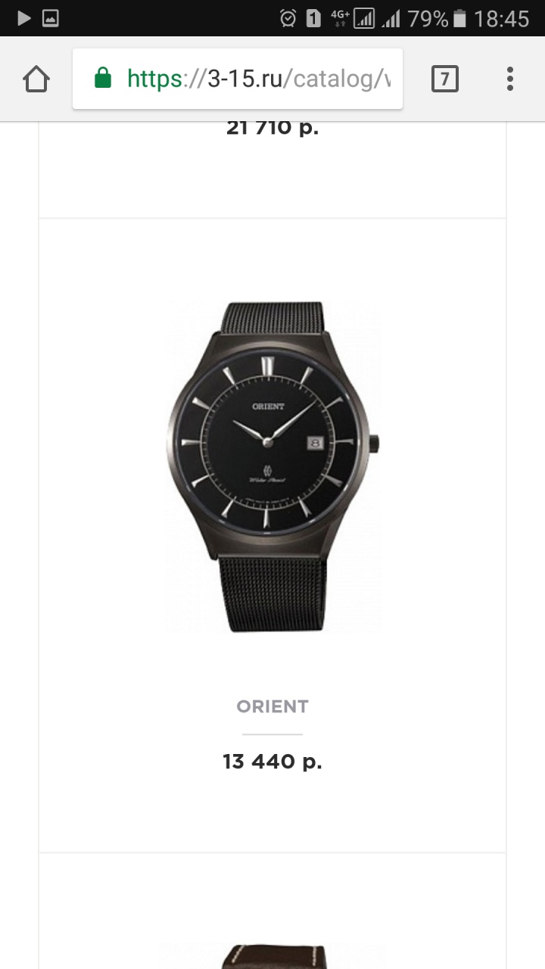Tap the alarm clock status icon
The image size is (545, 969).
[x=288, y=18]
